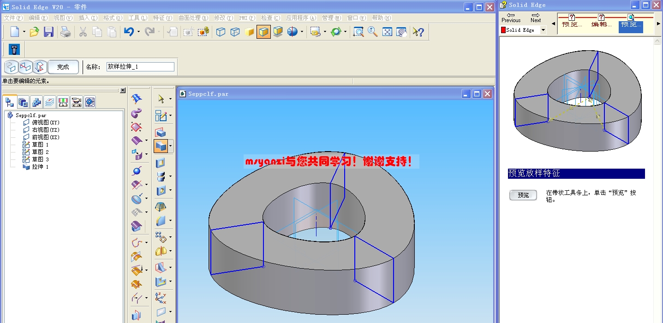The width and height of the screenshot is (663, 323).
Task: Click the bolt icon on second toolbar
Action: pyautogui.click(x=14, y=49)
